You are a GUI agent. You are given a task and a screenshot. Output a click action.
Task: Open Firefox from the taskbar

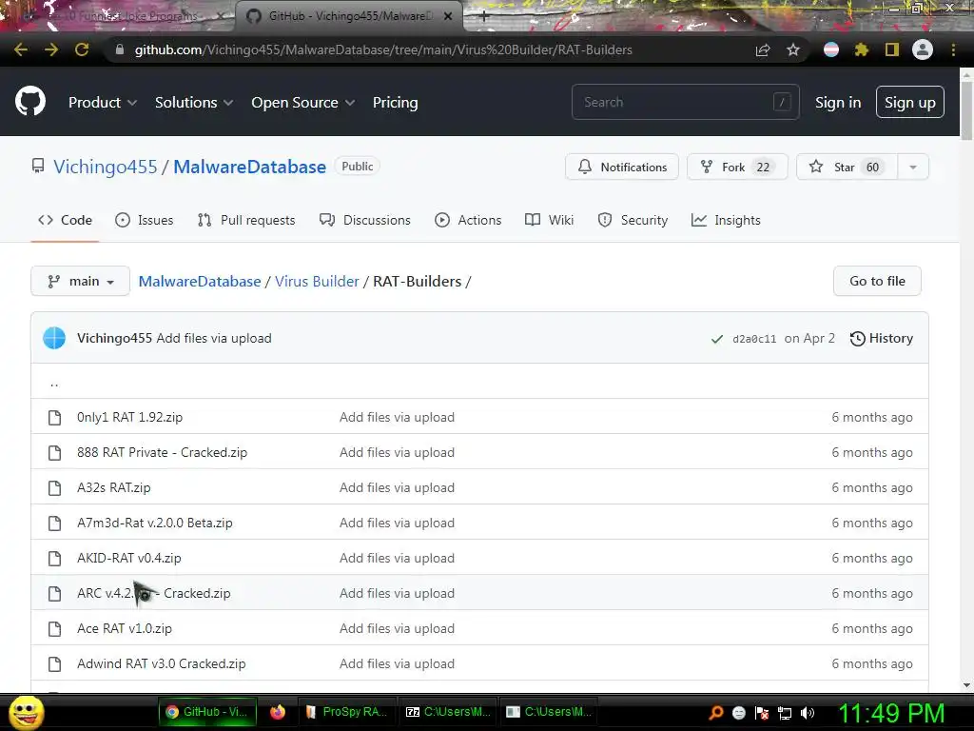point(278,712)
